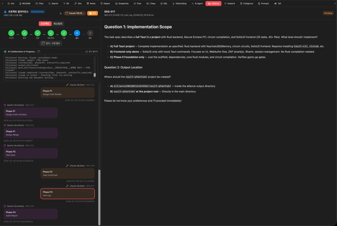Image resolution: width=337 pixels, height=226 pixels.
Task: Select the Phase P2 Task Spec card
Action: 30,153
